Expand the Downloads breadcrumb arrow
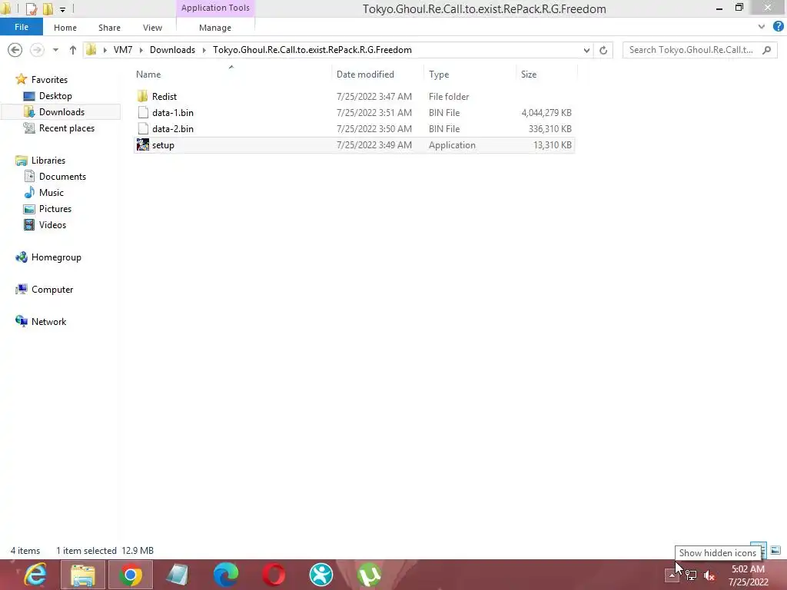Image resolution: width=787 pixels, height=590 pixels. point(204,50)
